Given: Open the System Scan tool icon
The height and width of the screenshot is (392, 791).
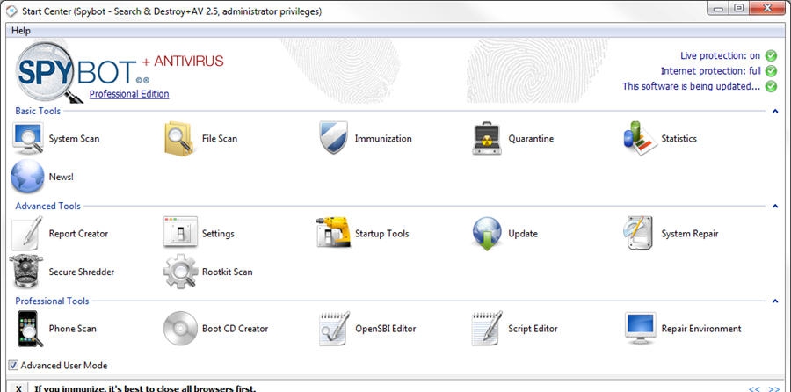Looking at the screenshot, I should tap(28, 138).
